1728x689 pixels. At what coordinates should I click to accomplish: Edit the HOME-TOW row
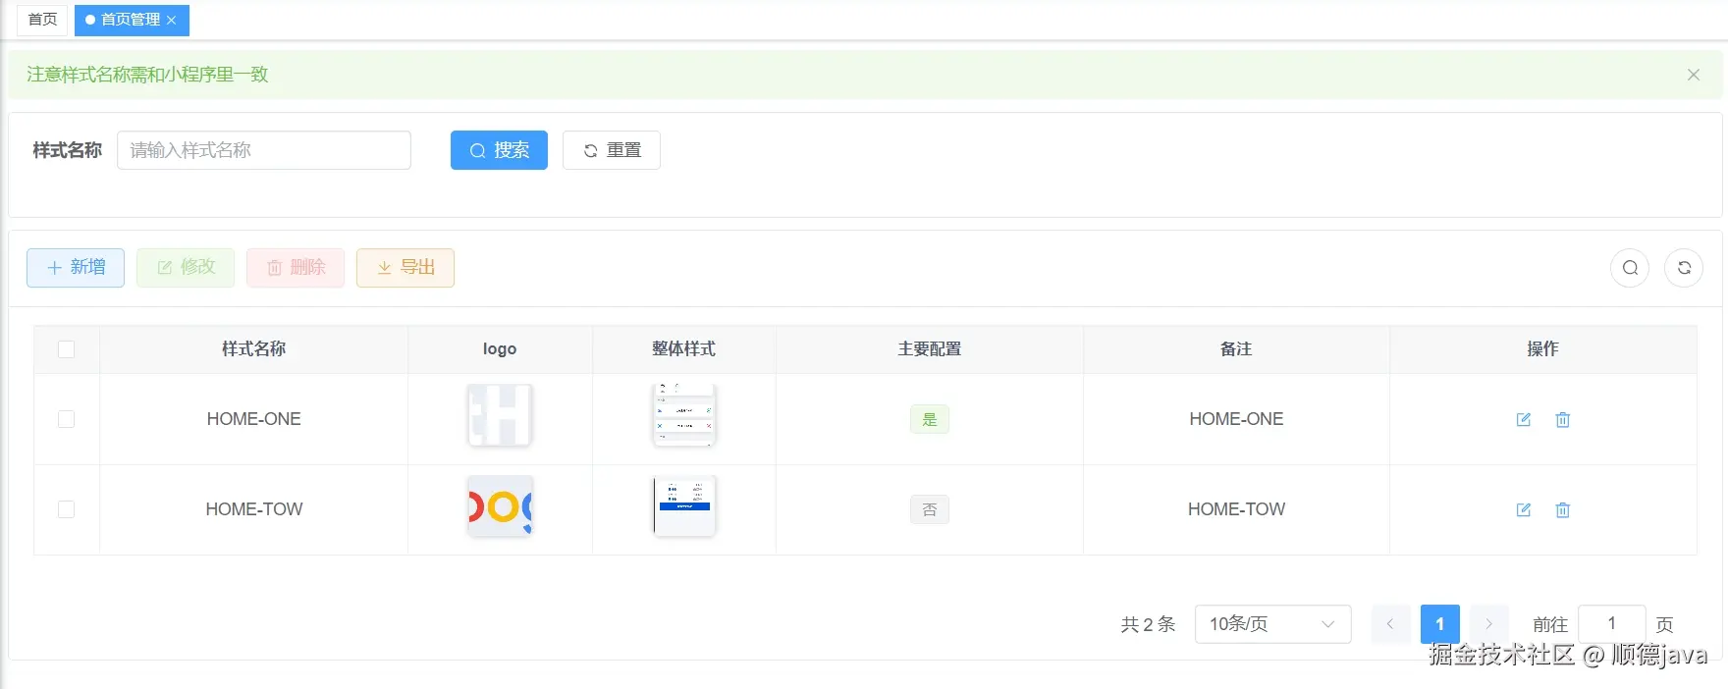click(x=1523, y=509)
